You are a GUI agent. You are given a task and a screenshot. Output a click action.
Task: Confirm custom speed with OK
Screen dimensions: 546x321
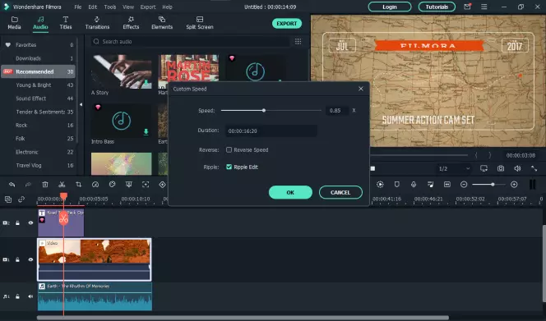pyautogui.click(x=290, y=192)
